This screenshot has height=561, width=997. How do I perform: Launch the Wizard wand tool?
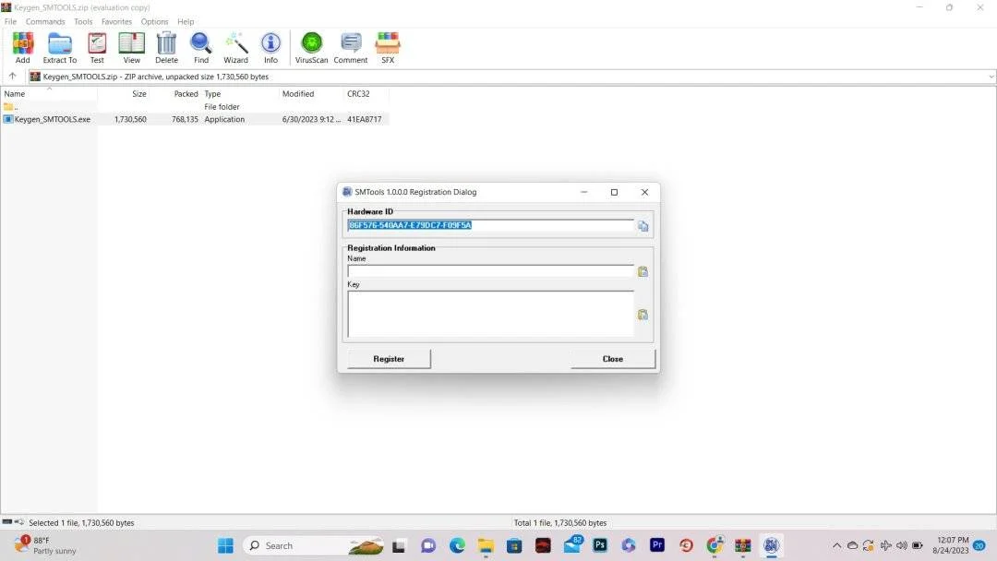pos(236,48)
